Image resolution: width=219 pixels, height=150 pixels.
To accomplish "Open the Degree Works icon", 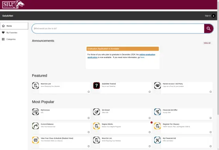I will (97, 126).
